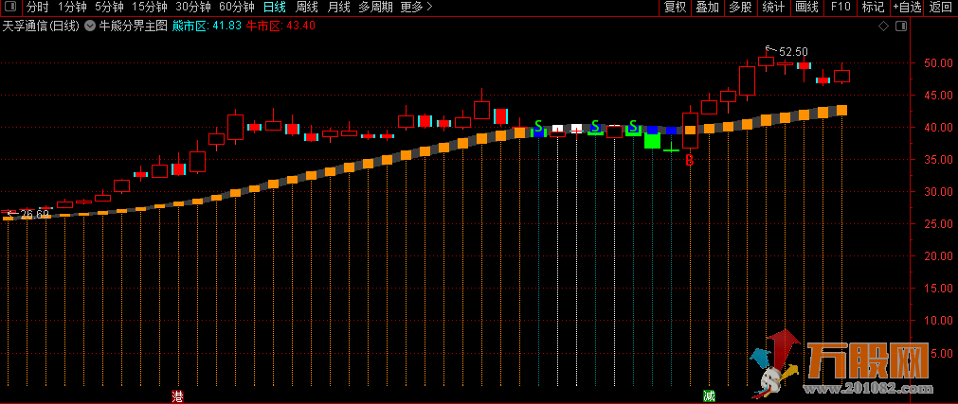Screen dimensions: 958x404
Task: Click the red B buy signal on the chart
Action: [x=689, y=161]
